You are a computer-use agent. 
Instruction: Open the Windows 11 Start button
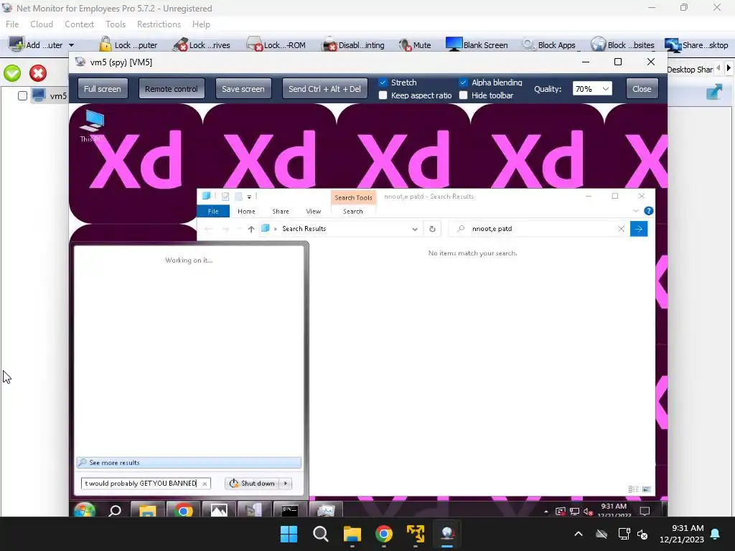(x=289, y=534)
